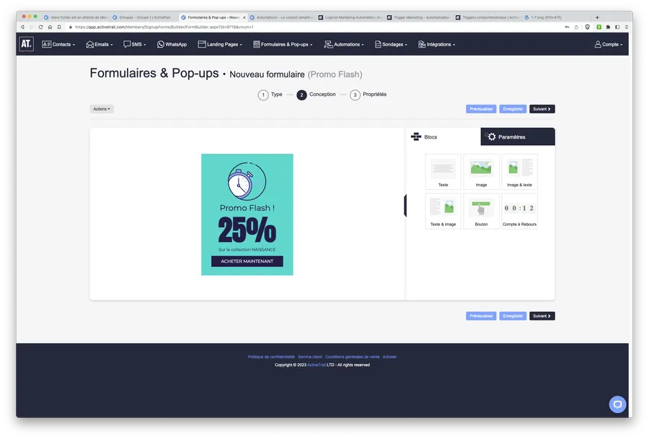Switch to the Blocs tab
Image resolution: width=649 pixels, height=439 pixels.
[x=443, y=136]
